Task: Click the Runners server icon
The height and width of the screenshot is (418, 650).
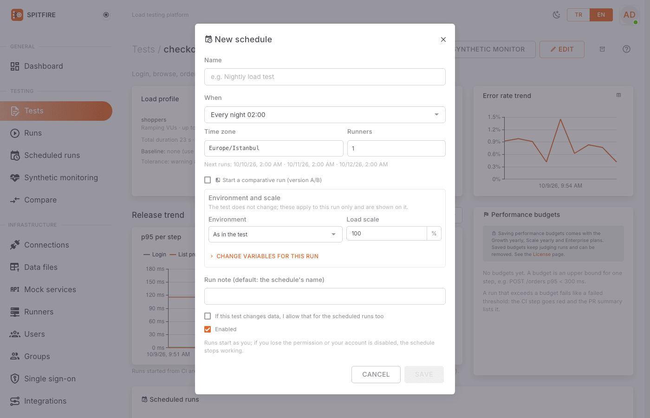Action: point(15,312)
